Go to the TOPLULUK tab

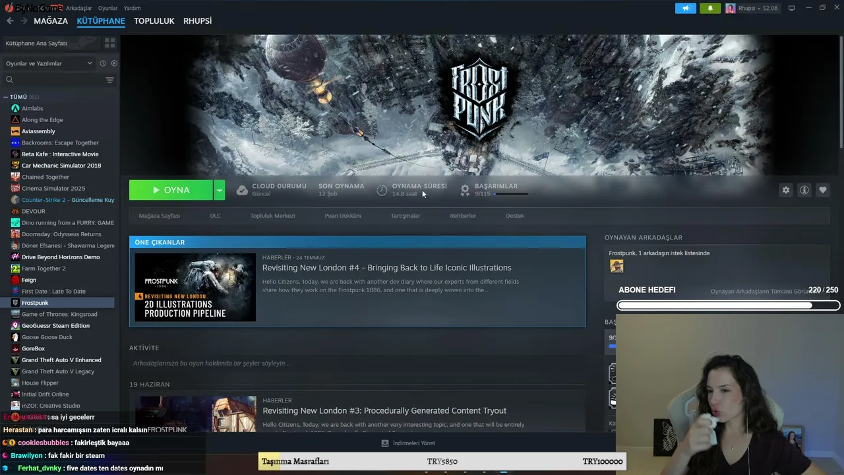click(154, 21)
